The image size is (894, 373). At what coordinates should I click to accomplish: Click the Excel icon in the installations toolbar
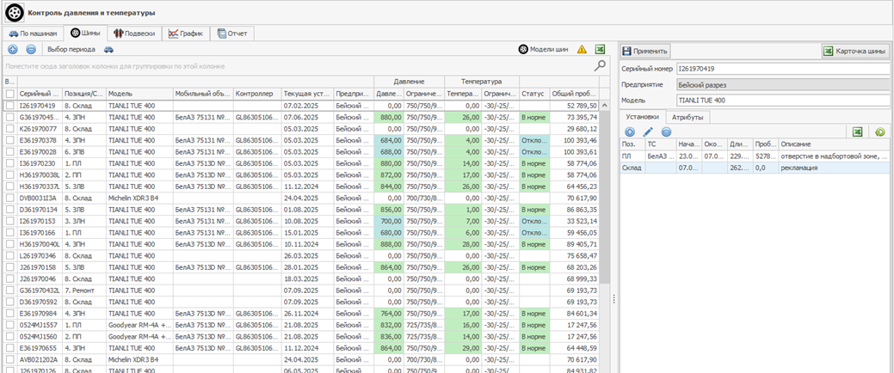(x=857, y=131)
